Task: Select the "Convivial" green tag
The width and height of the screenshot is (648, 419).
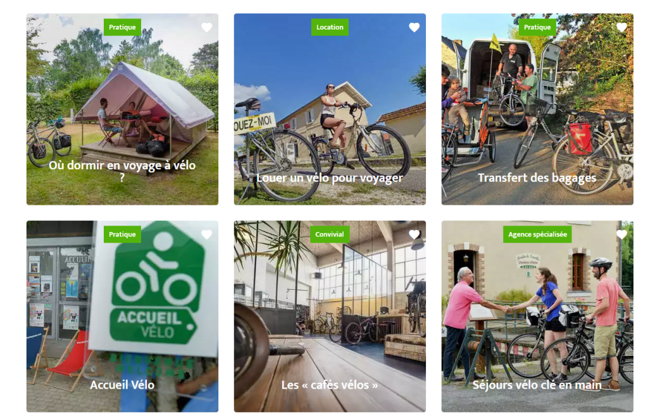Action: pyautogui.click(x=329, y=234)
